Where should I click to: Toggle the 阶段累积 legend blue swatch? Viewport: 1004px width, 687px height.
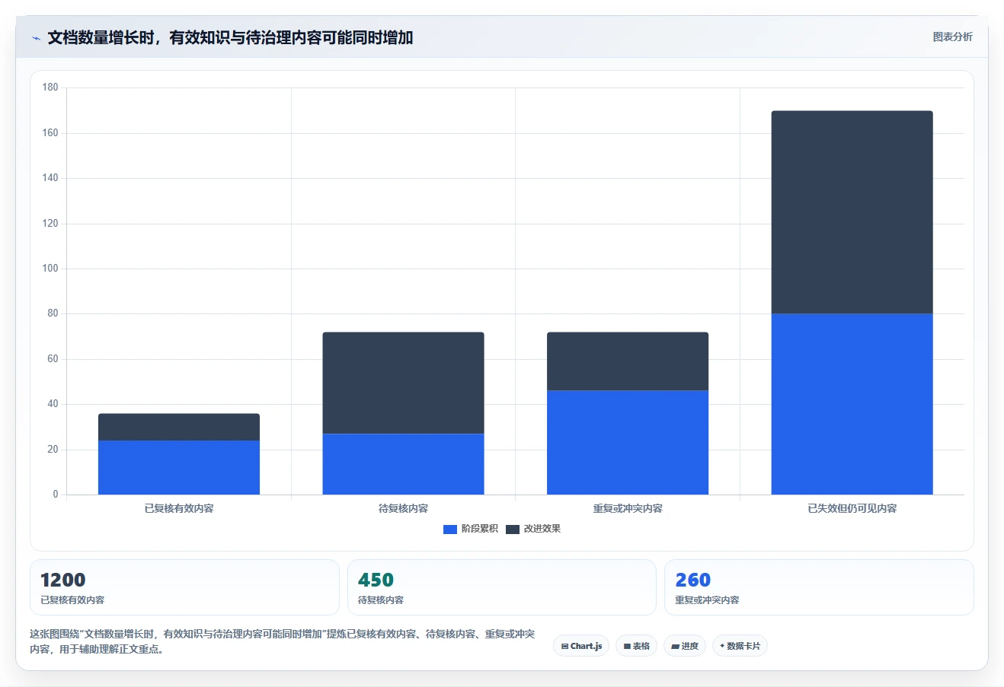pos(449,529)
